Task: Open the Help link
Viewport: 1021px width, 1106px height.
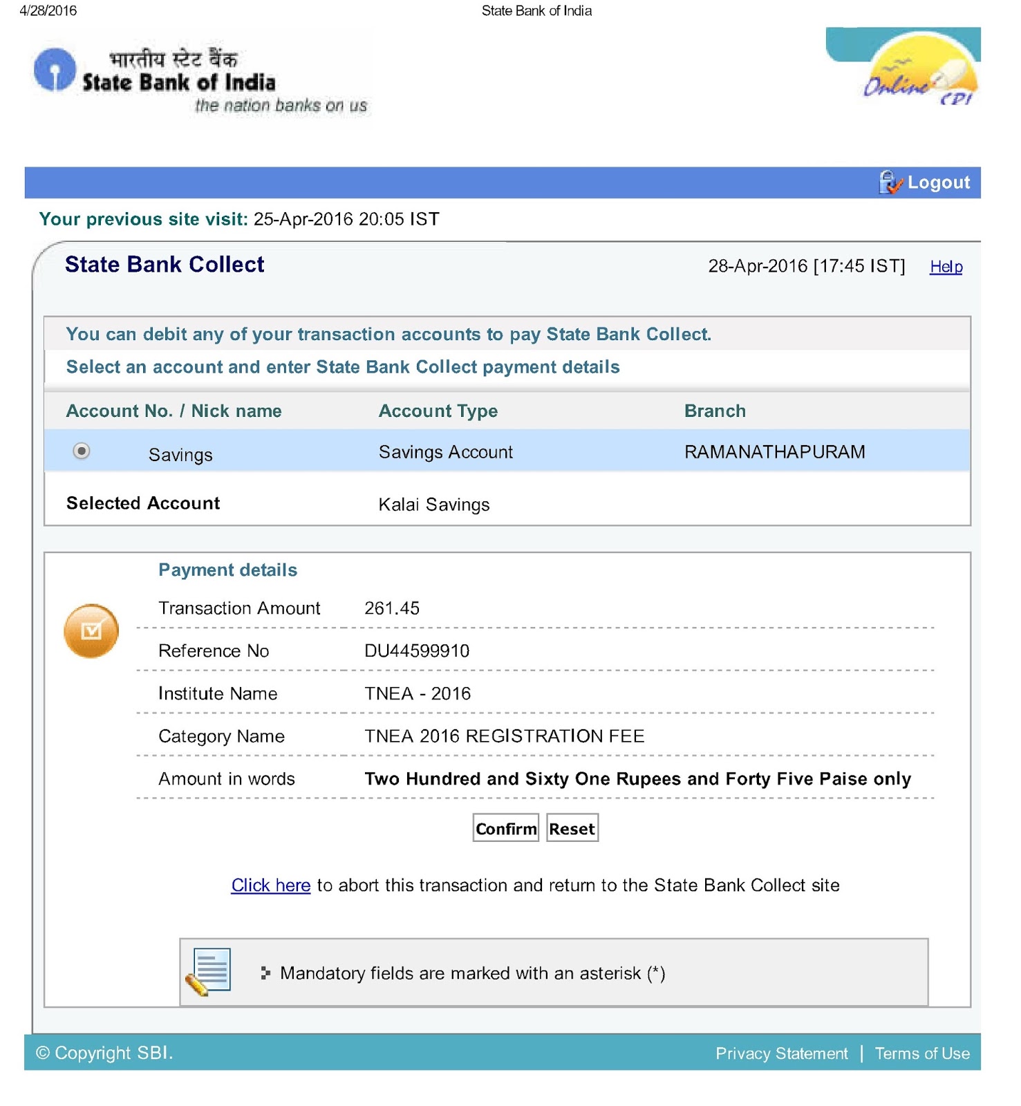Action: pos(946,267)
